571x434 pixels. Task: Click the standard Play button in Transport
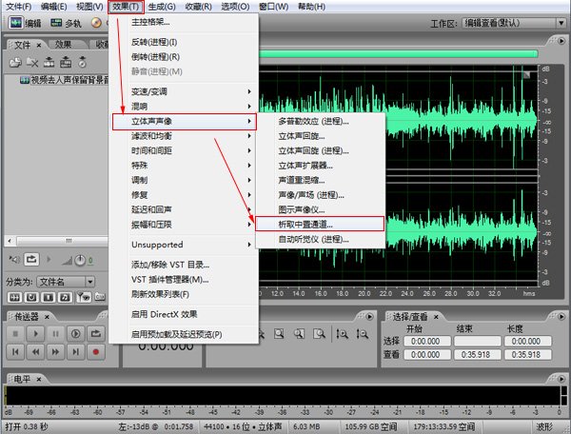coord(35,333)
